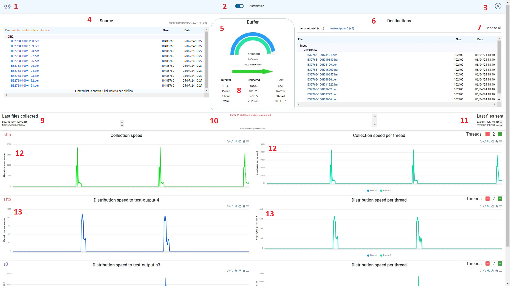The height and width of the screenshot is (286, 510).
Task: Toggle Thread 1 legend in Collection speed per thread
Action: [x=372, y=191]
